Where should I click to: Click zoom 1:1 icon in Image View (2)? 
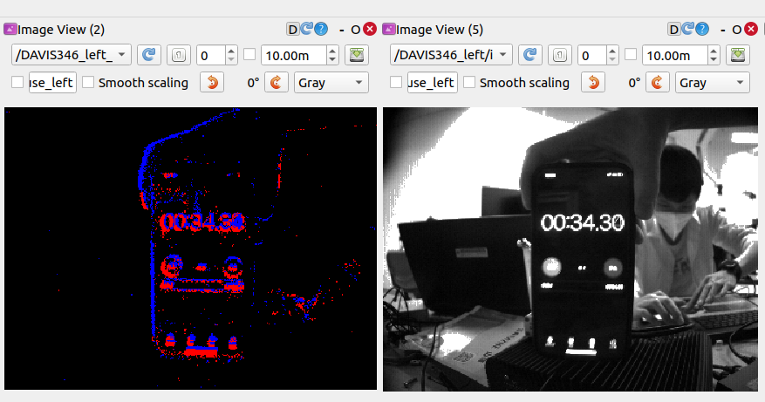click(x=179, y=55)
